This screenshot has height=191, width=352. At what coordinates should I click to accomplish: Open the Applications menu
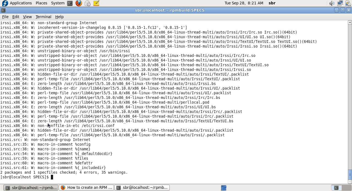[x=21, y=3]
